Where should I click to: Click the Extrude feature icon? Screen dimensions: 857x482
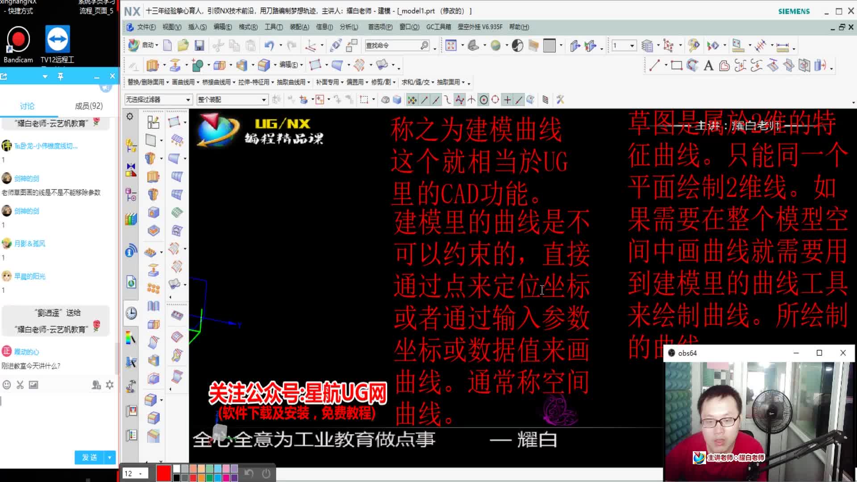153,65
